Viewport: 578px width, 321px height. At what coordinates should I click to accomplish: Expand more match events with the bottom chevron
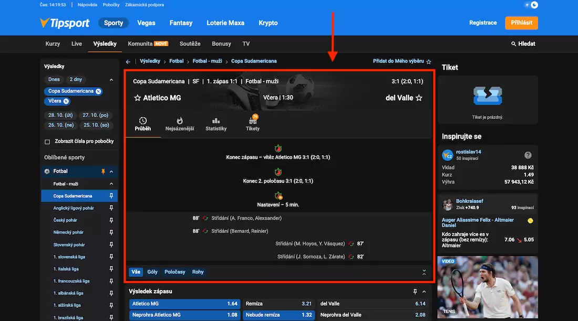click(x=424, y=273)
